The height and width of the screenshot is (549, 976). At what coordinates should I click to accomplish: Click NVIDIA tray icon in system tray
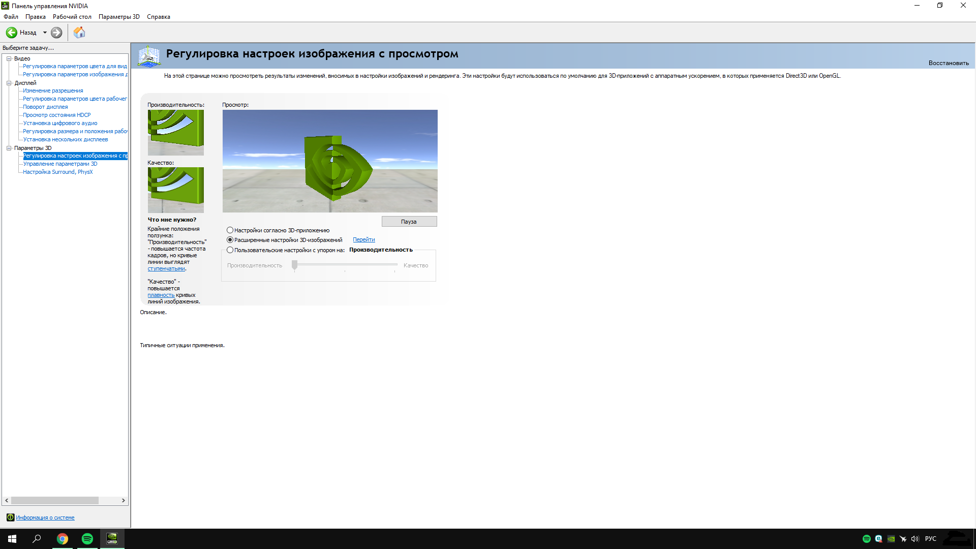[891, 539]
